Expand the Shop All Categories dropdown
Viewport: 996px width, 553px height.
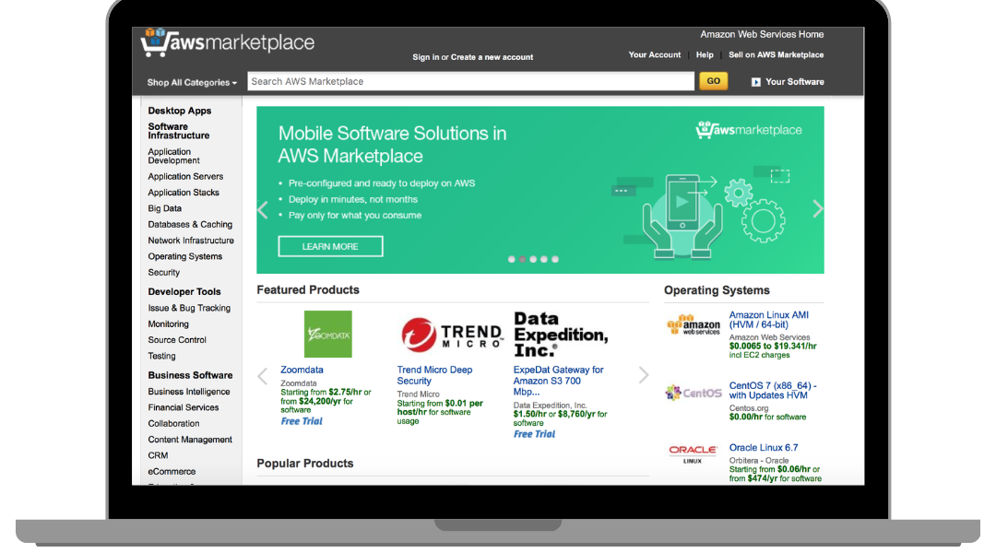coord(192,83)
